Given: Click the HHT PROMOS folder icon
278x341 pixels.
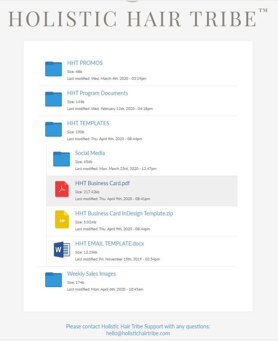Looking at the screenshot, I should tap(54, 69).
